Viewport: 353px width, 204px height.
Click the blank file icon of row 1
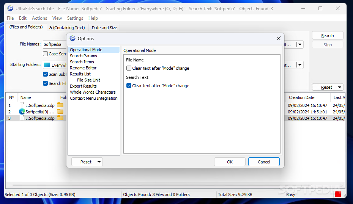click(22, 105)
